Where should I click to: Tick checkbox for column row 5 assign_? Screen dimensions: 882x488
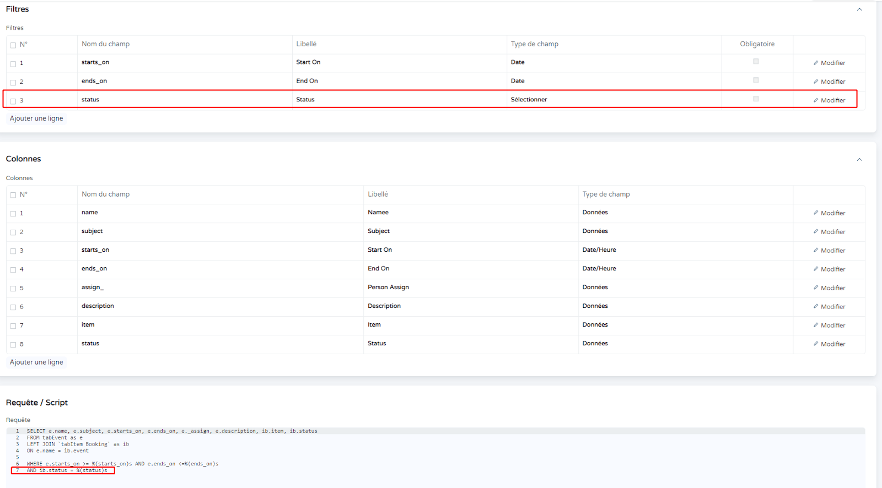(x=13, y=289)
